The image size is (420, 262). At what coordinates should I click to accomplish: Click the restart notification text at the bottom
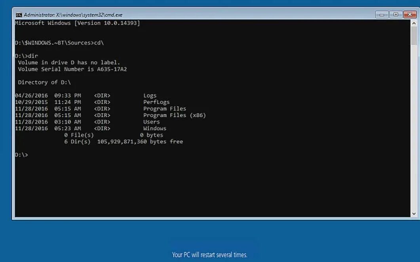click(210, 254)
